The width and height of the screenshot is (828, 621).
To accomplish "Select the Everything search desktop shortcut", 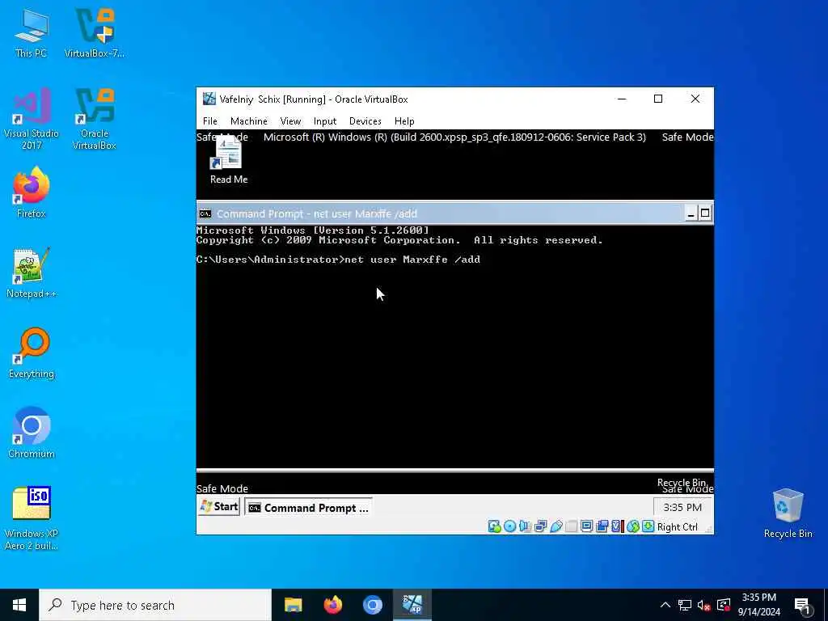I will 32,353.
